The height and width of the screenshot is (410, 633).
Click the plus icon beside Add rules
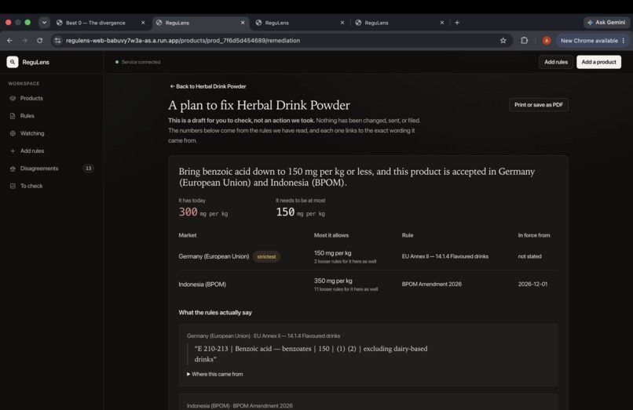point(13,151)
